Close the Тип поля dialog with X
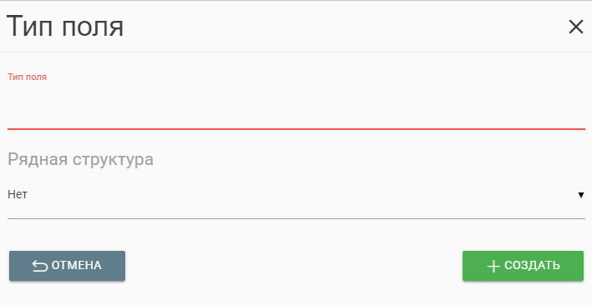Image resolution: width=592 pixels, height=305 pixels. tap(576, 27)
